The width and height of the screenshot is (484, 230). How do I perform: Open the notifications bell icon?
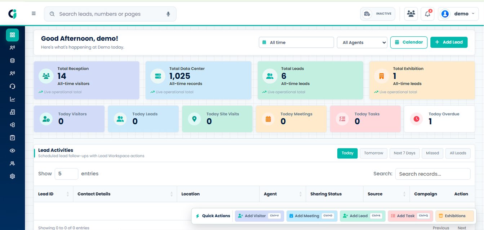point(427,14)
